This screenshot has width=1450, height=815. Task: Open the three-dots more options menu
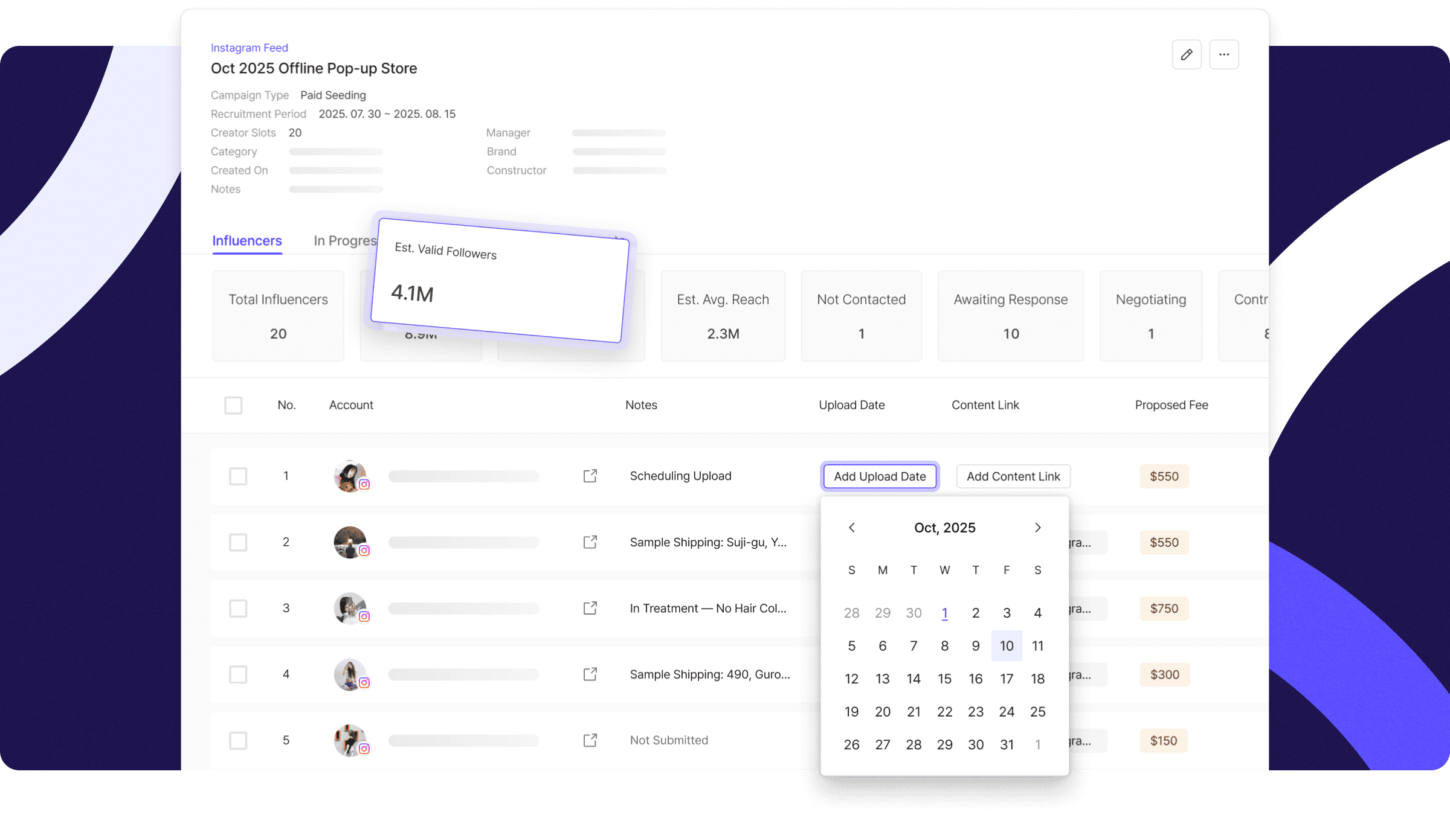pyautogui.click(x=1224, y=54)
